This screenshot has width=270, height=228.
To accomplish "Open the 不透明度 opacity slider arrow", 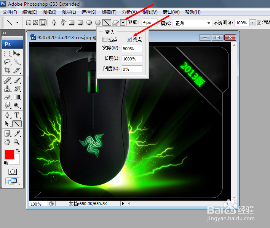I will tap(252, 23).
